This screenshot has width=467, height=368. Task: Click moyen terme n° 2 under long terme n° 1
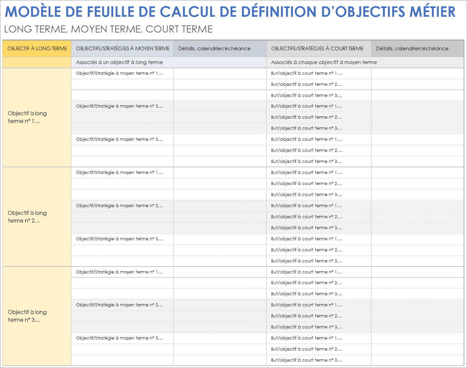[x=122, y=106]
